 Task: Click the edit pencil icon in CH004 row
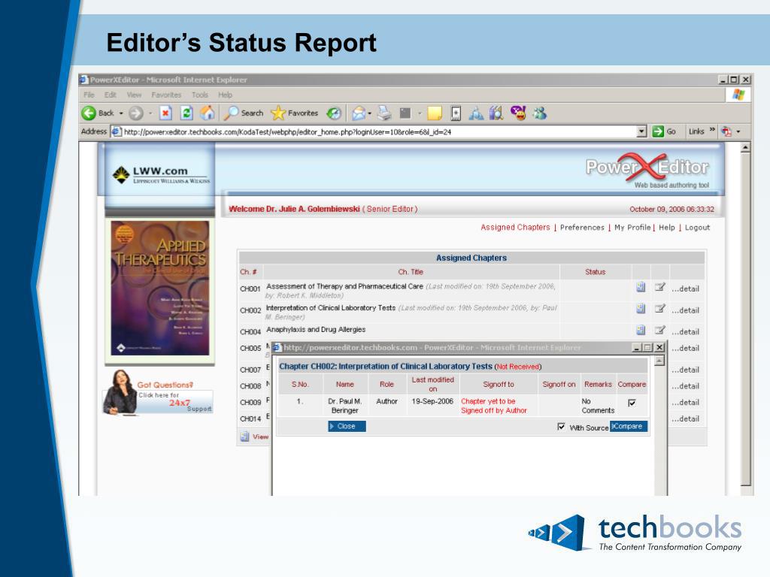(x=660, y=331)
